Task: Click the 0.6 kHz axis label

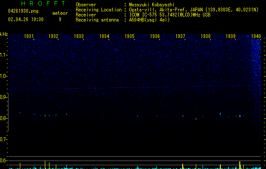Action: 3,161
